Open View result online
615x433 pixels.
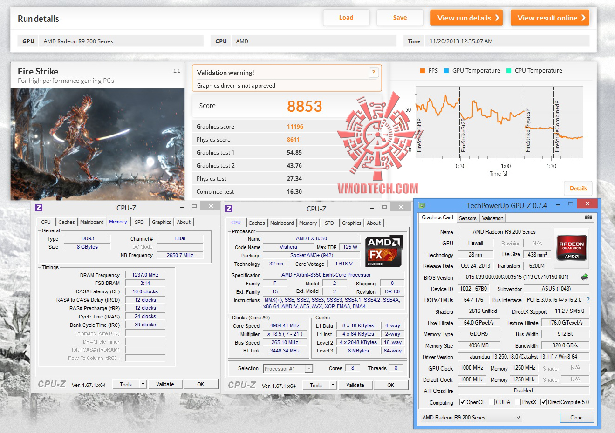(x=550, y=18)
